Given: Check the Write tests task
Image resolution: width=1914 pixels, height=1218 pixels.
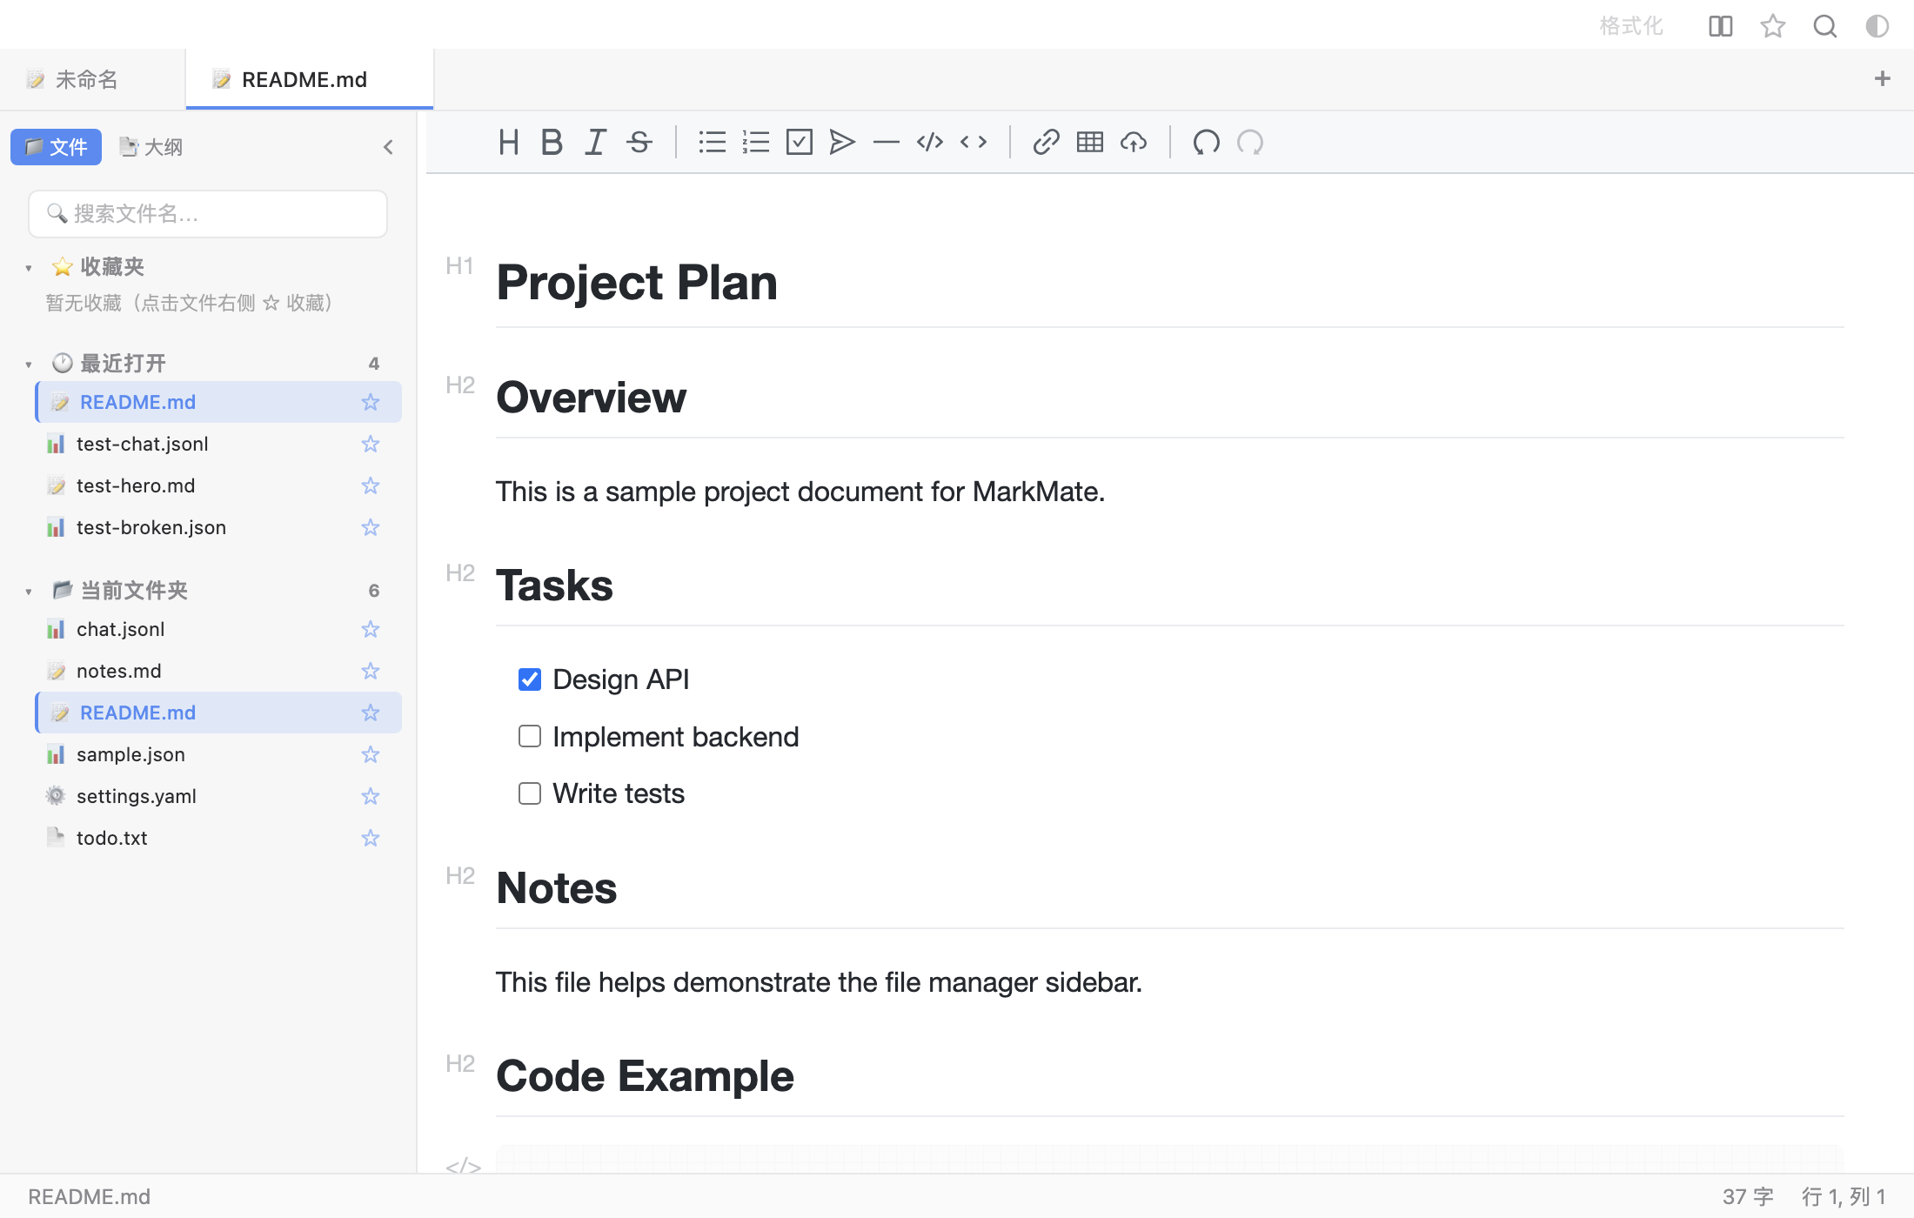Looking at the screenshot, I should click(530, 793).
